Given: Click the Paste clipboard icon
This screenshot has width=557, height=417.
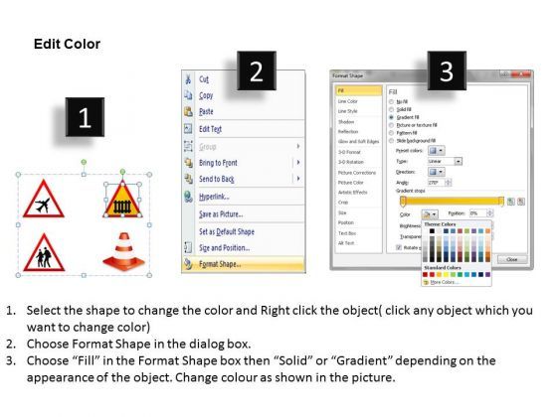Looking at the screenshot, I should [x=188, y=111].
